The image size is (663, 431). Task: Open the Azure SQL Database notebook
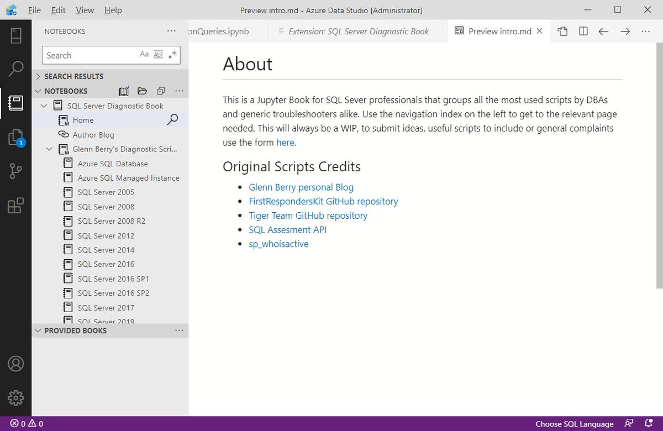(113, 164)
